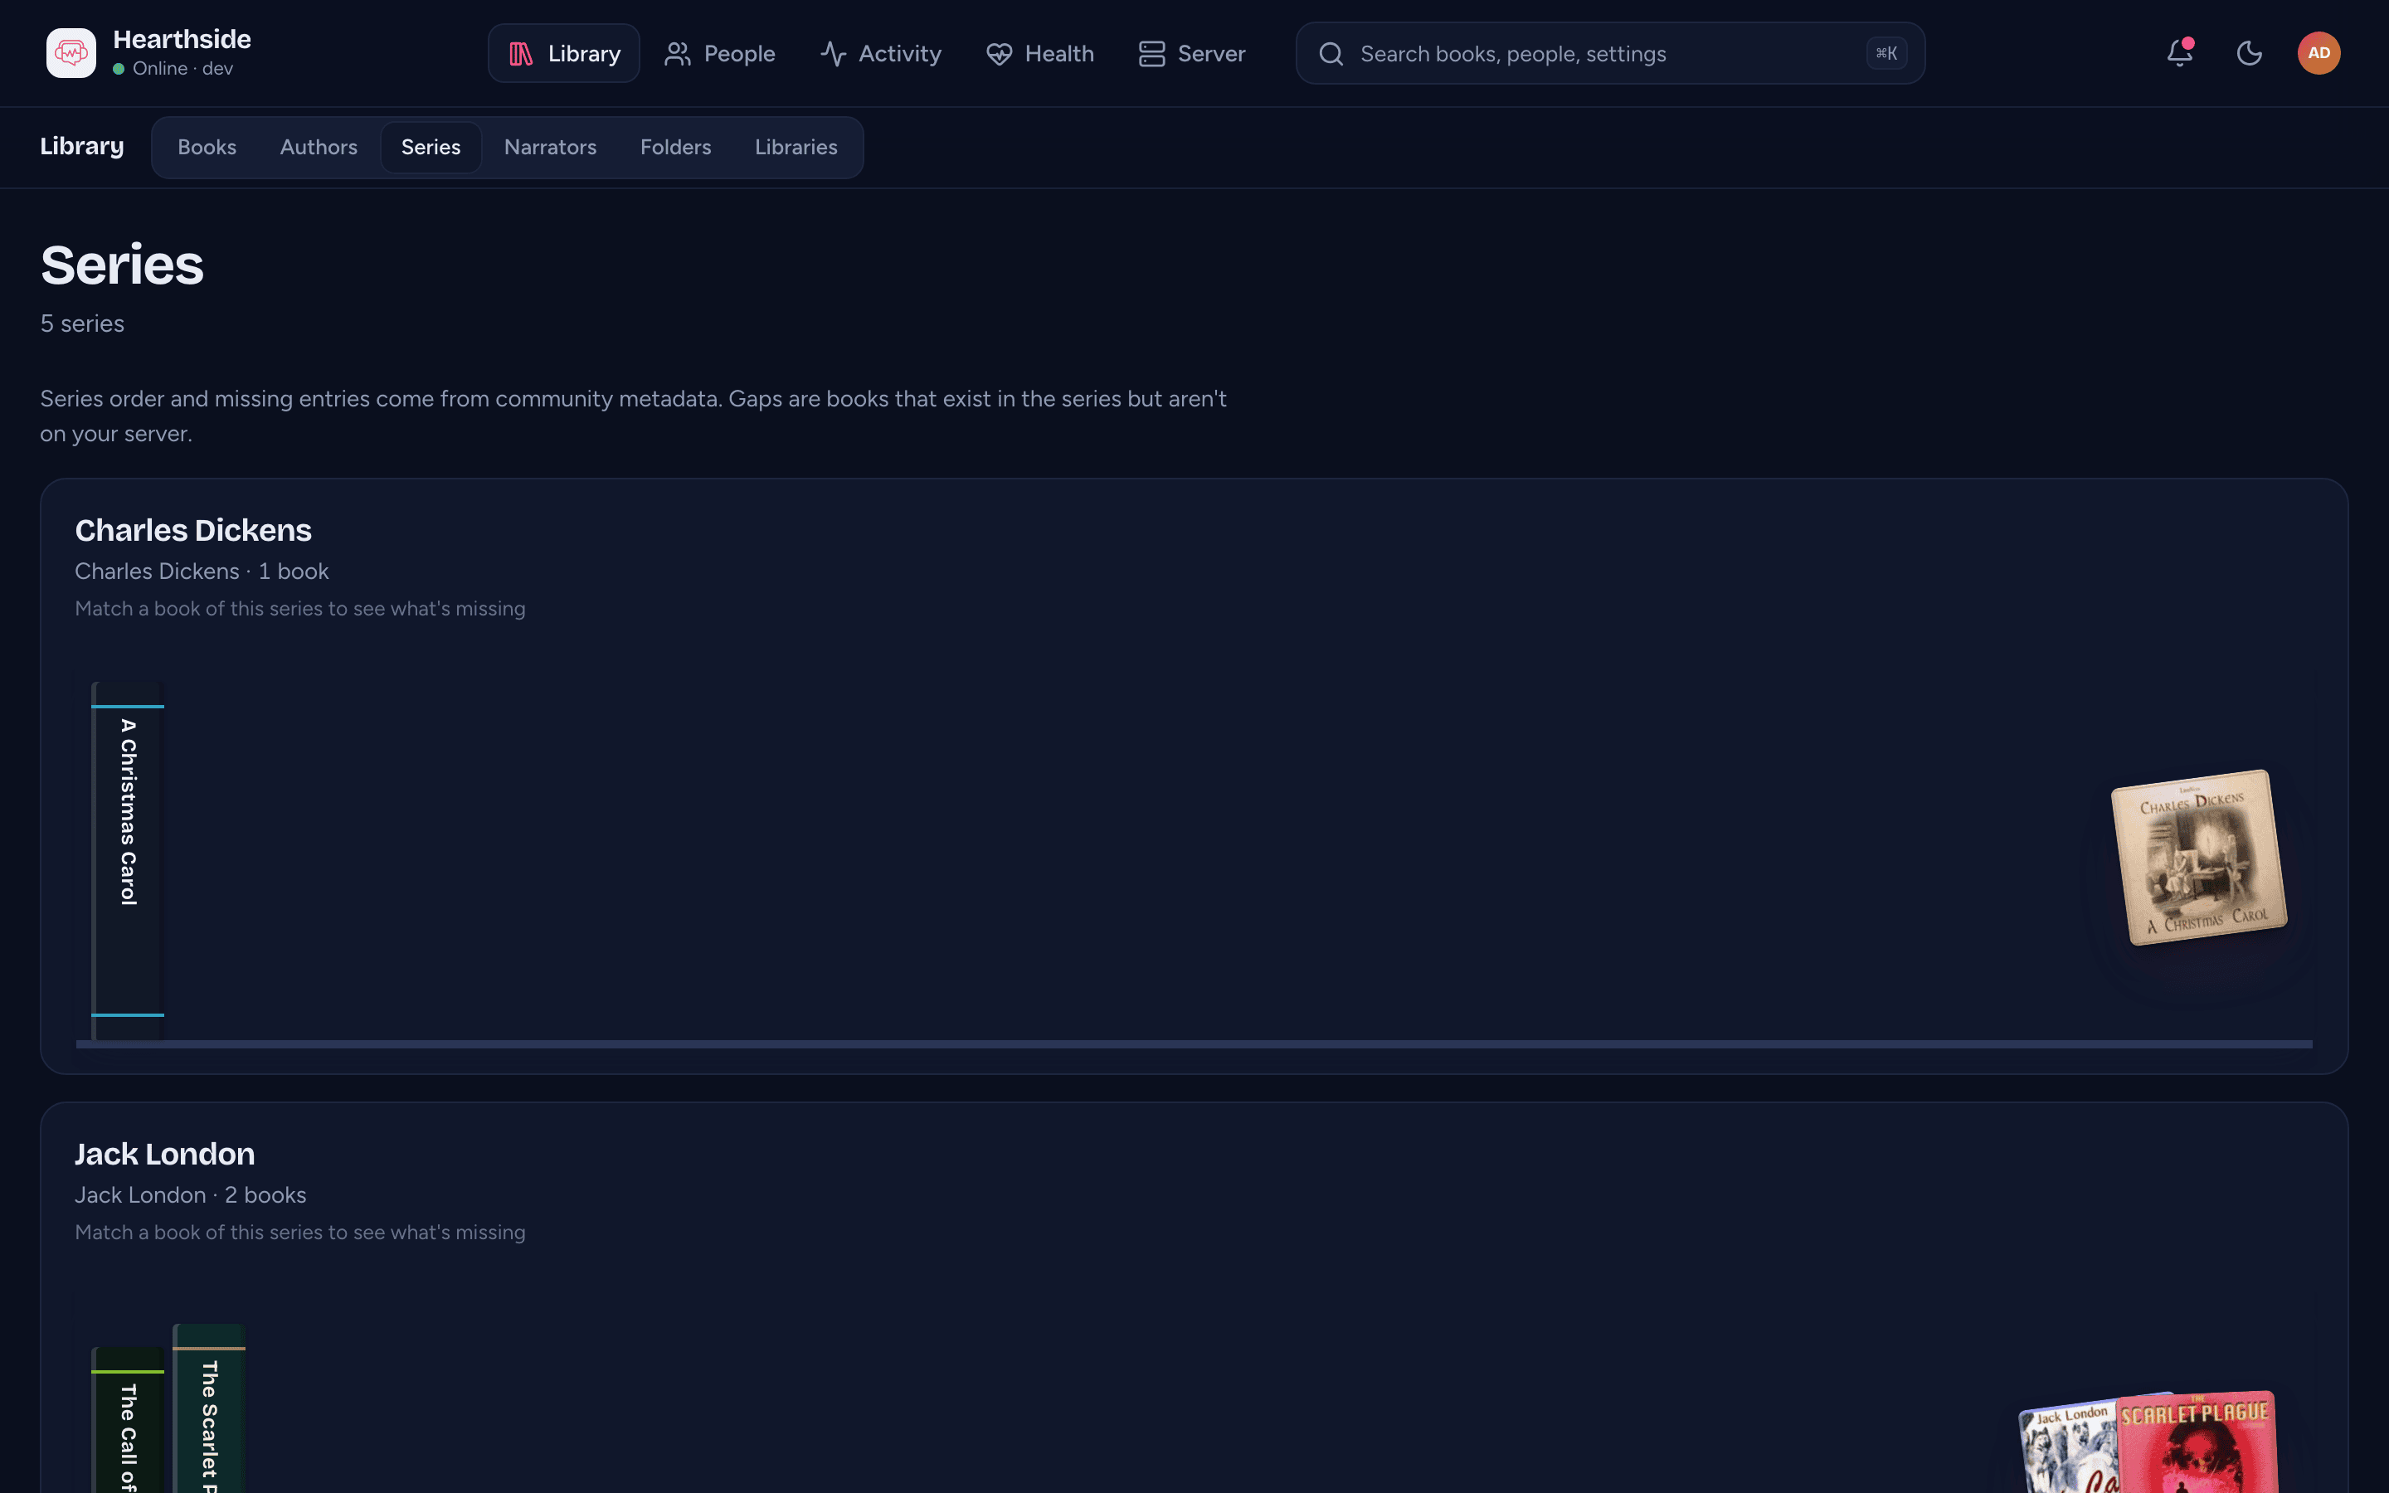Click The Scarlet Plague cover thumbnail
The width and height of the screenshot is (2389, 1493).
tap(2198, 1442)
